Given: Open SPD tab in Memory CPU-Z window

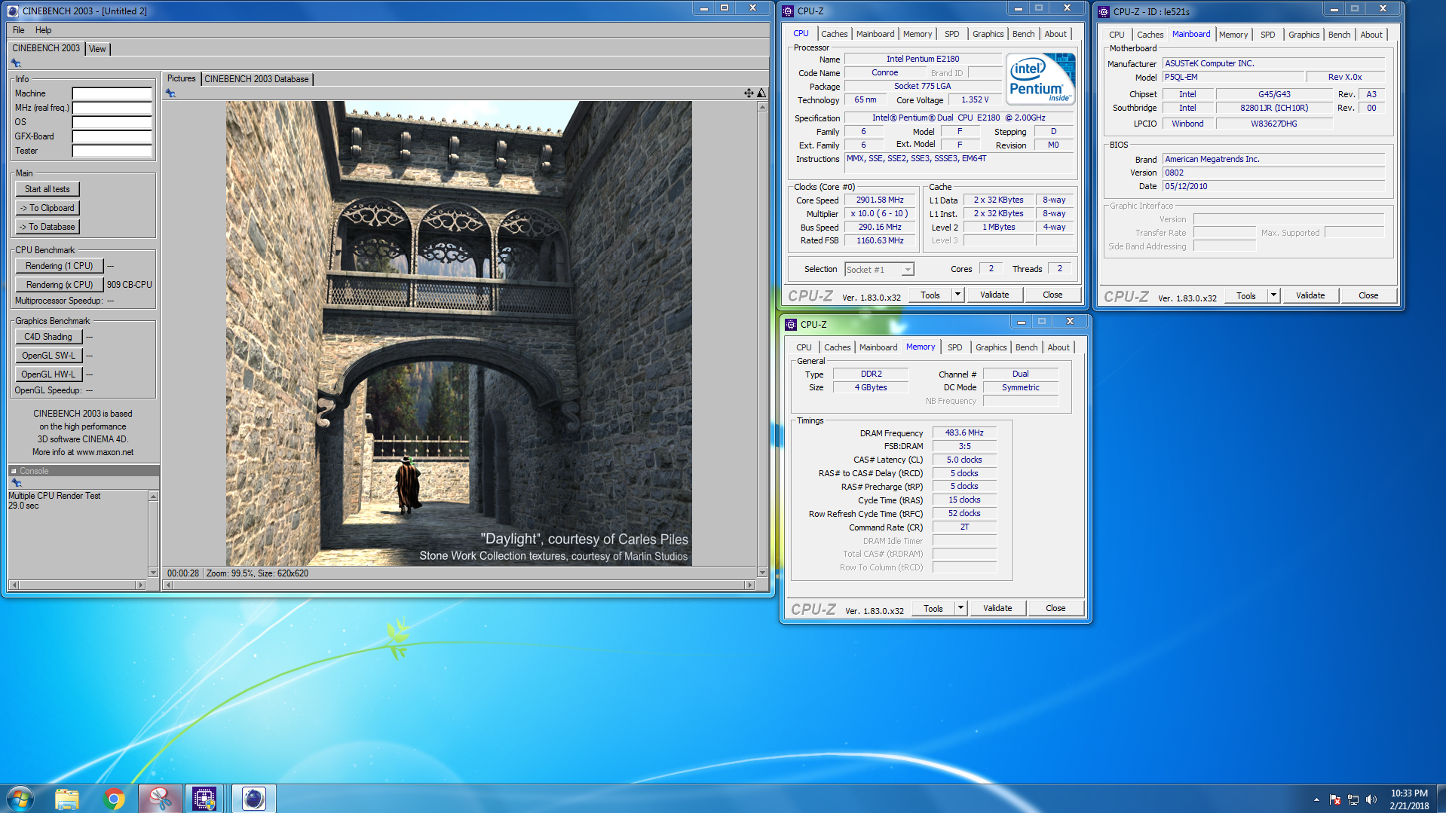Looking at the screenshot, I should click(954, 347).
